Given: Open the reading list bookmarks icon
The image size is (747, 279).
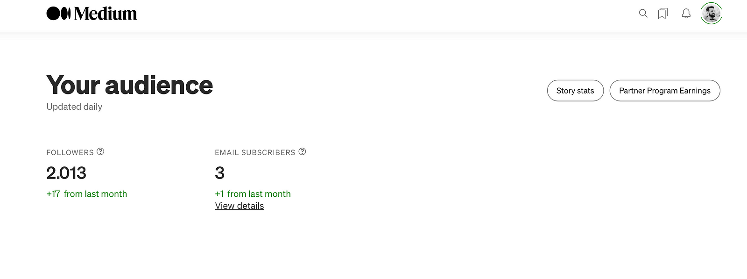Looking at the screenshot, I should pos(662,14).
